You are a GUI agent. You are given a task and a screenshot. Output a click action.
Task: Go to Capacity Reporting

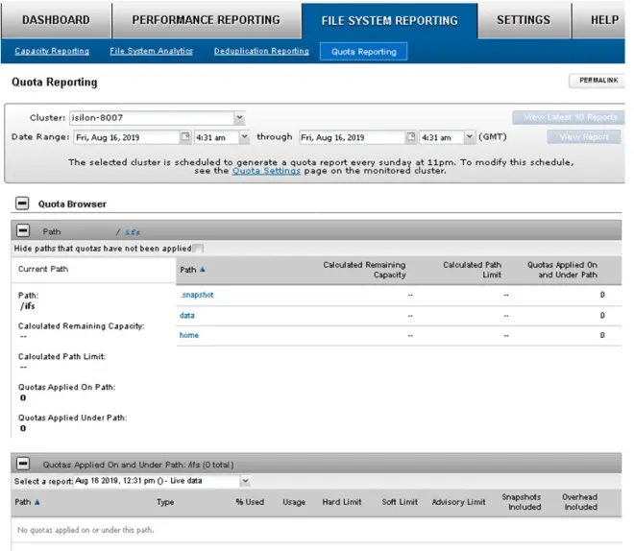tap(52, 51)
